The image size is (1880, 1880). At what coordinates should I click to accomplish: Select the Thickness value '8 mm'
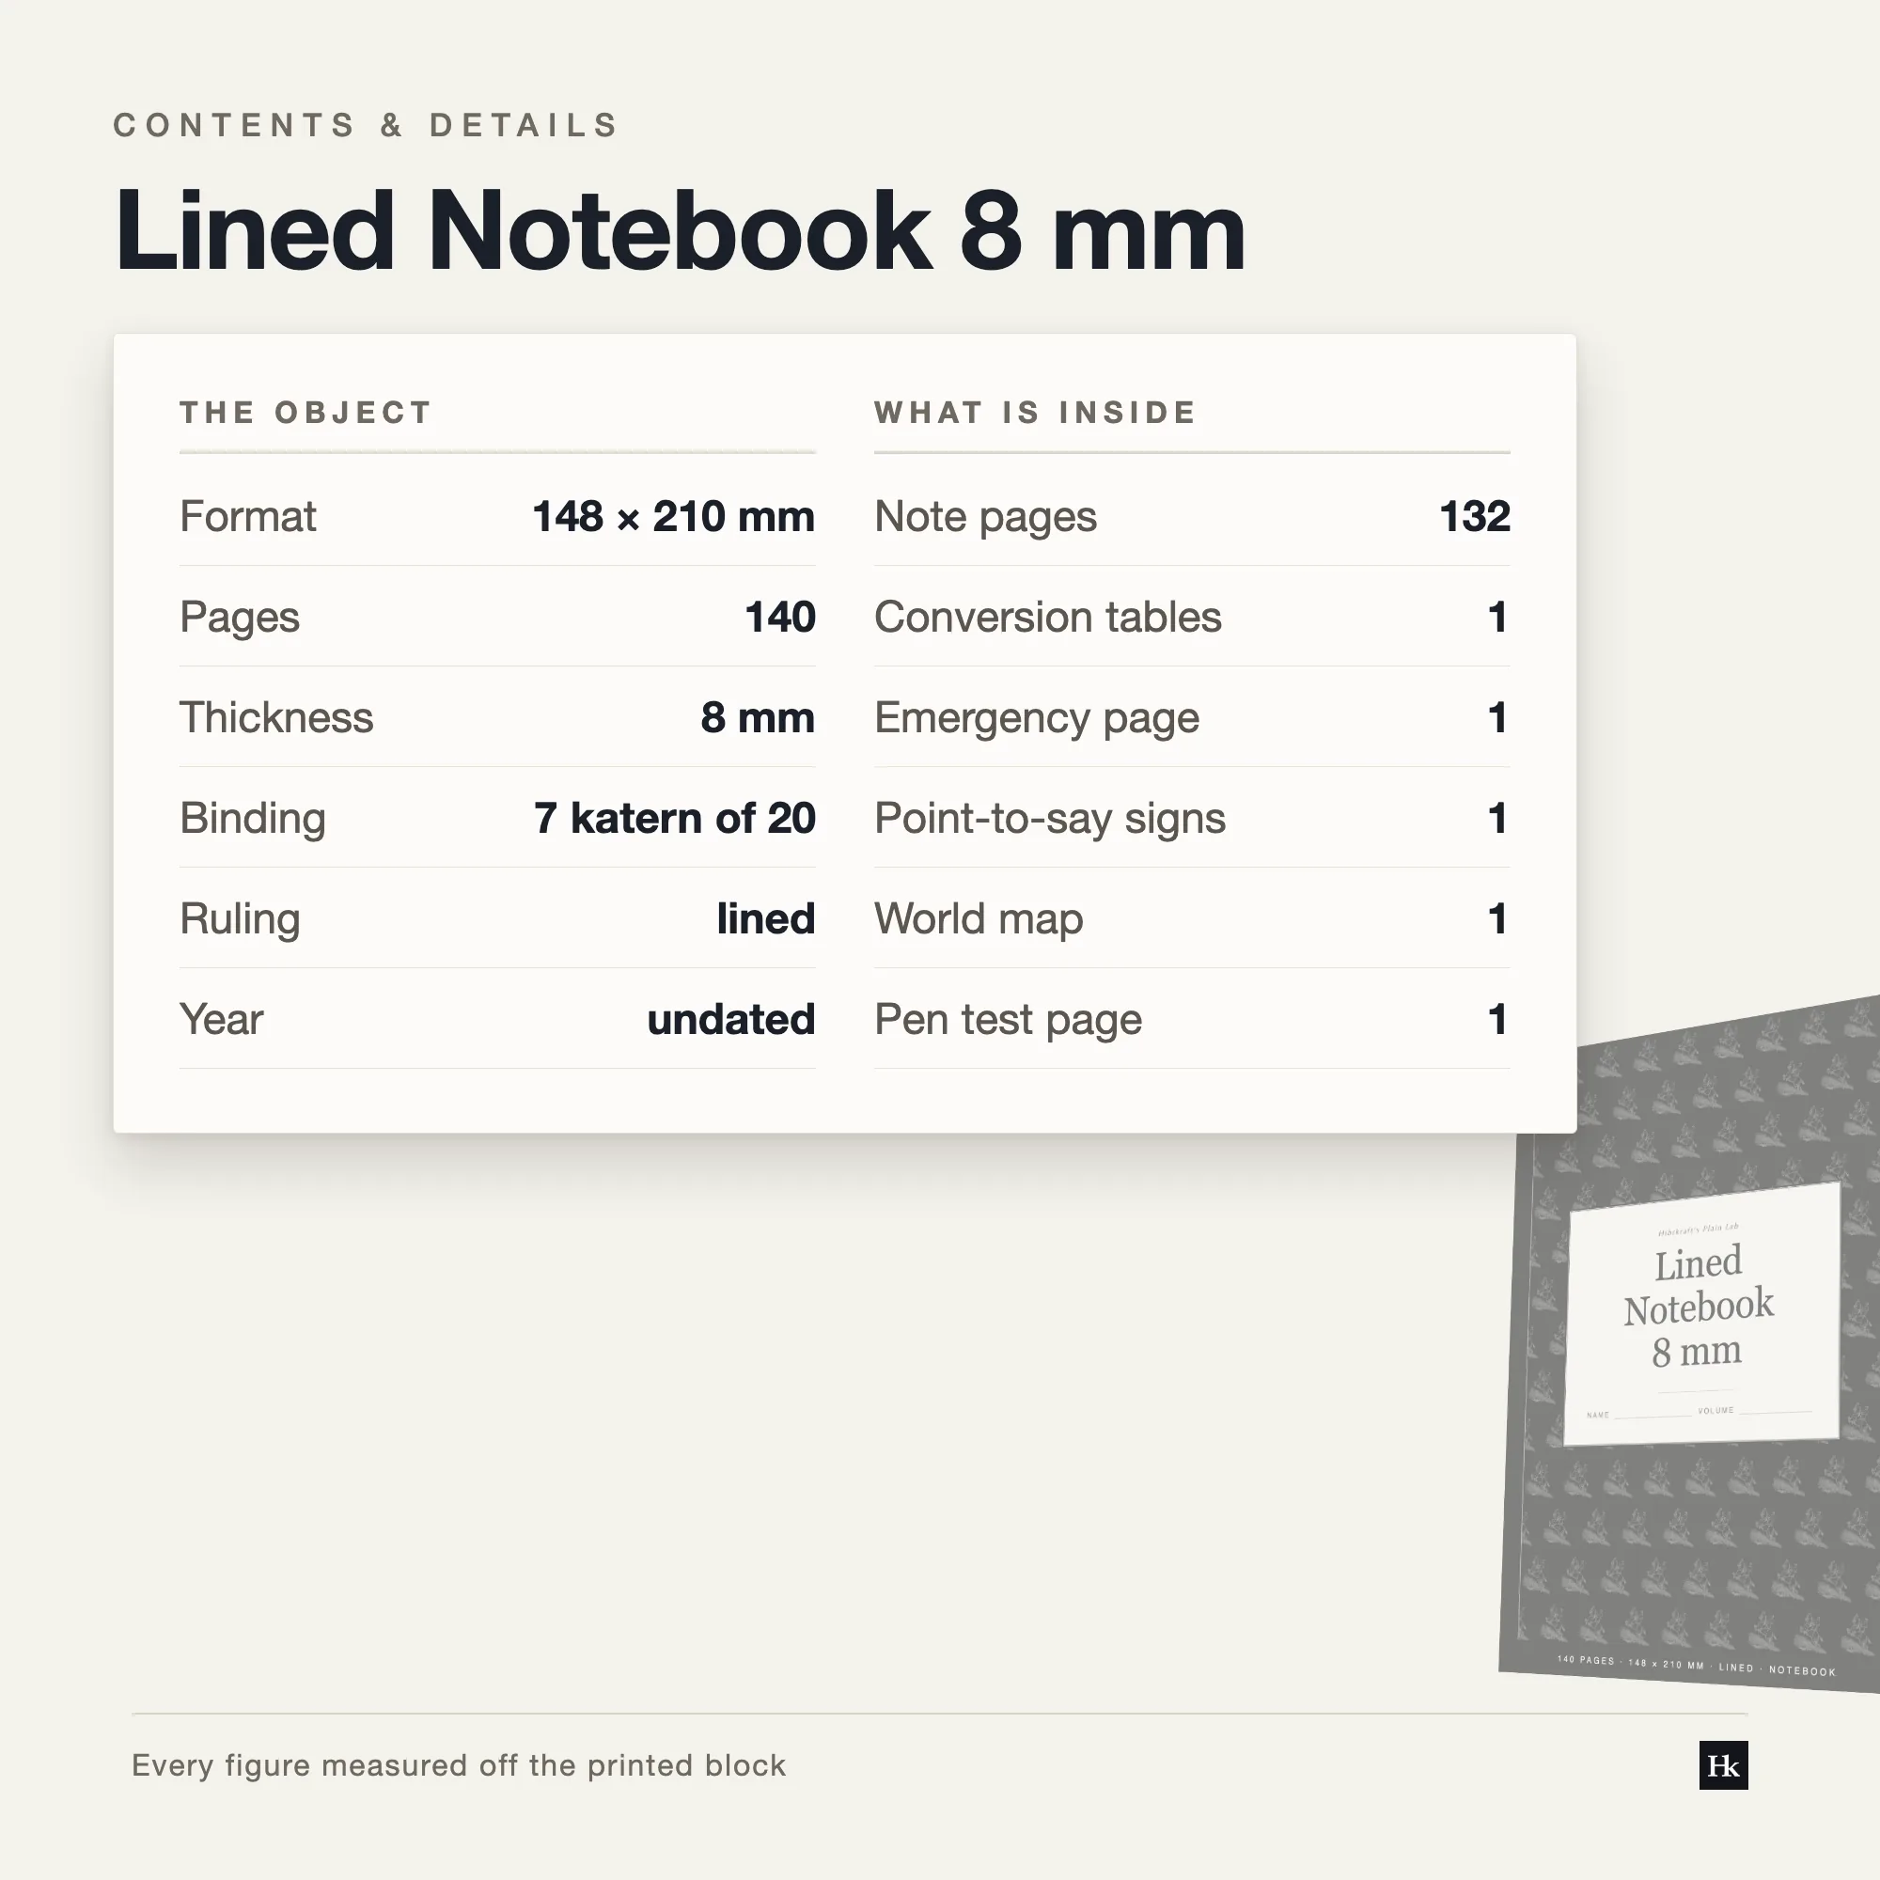point(757,717)
